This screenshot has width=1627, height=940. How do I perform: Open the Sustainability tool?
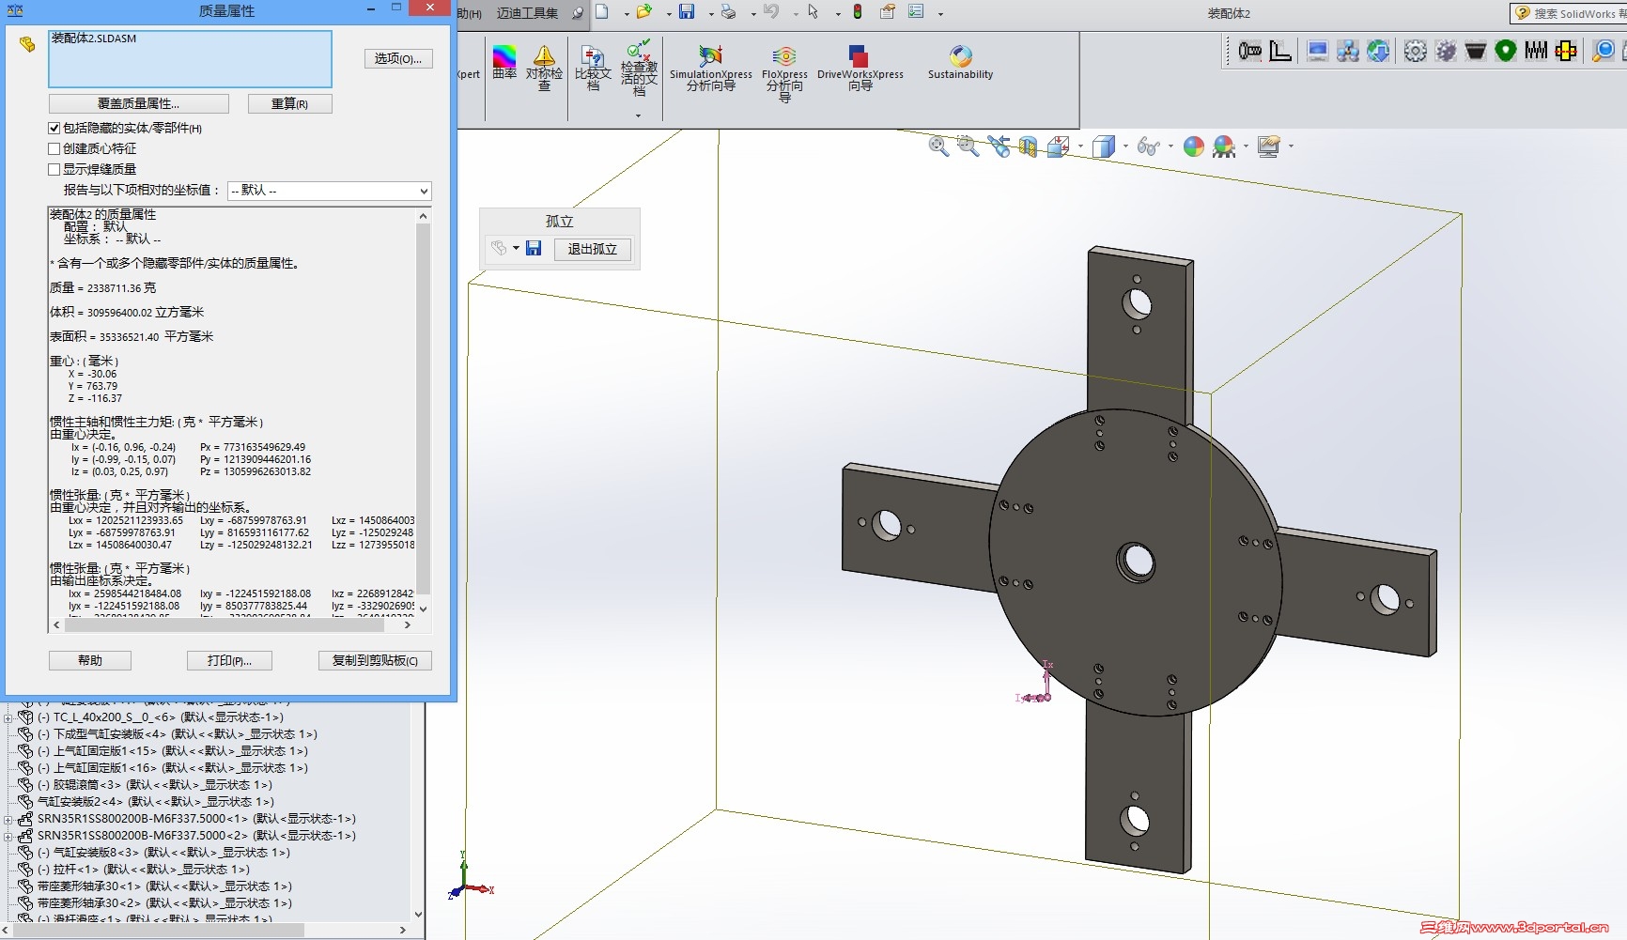(x=960, y=62)
